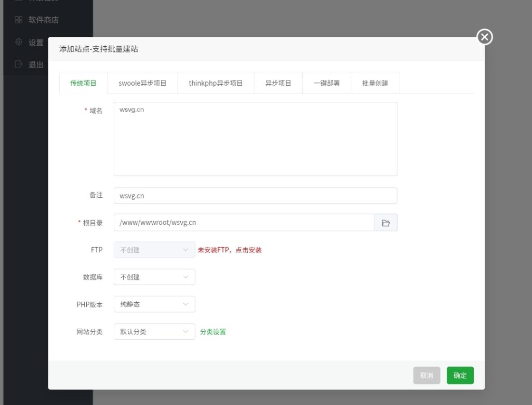Select the 传统项目 tab
The height and width of the screenshot is (405, 532).
[x=83, y=83]
